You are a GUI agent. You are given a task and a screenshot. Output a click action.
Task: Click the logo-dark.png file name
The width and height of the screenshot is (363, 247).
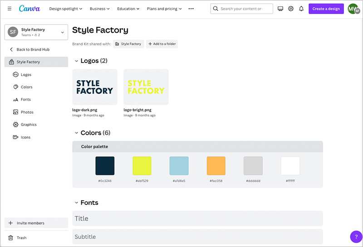(x=85, y=110)
